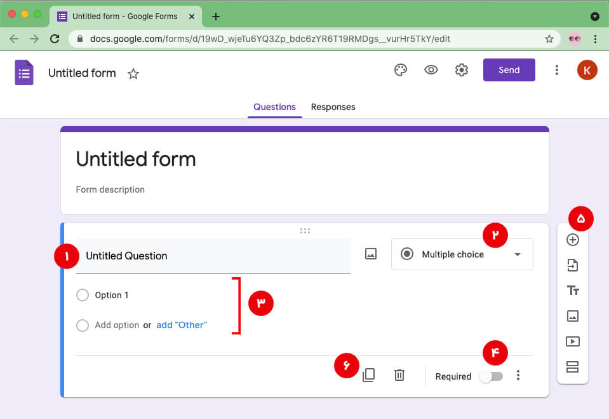Open form settings gear icon
The width and height of the screenshot is (609, 419).
(461, 70)
